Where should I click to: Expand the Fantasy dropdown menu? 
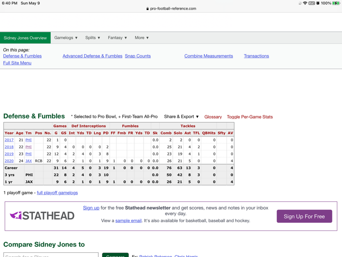tap(117, 38)
